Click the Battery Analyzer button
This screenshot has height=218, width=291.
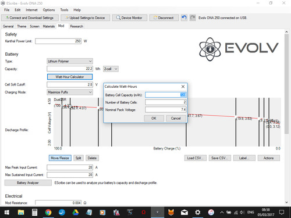coord(28,183)
